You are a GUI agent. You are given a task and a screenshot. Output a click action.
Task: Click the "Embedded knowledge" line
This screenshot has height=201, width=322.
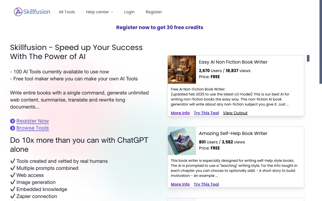(38, 189)
